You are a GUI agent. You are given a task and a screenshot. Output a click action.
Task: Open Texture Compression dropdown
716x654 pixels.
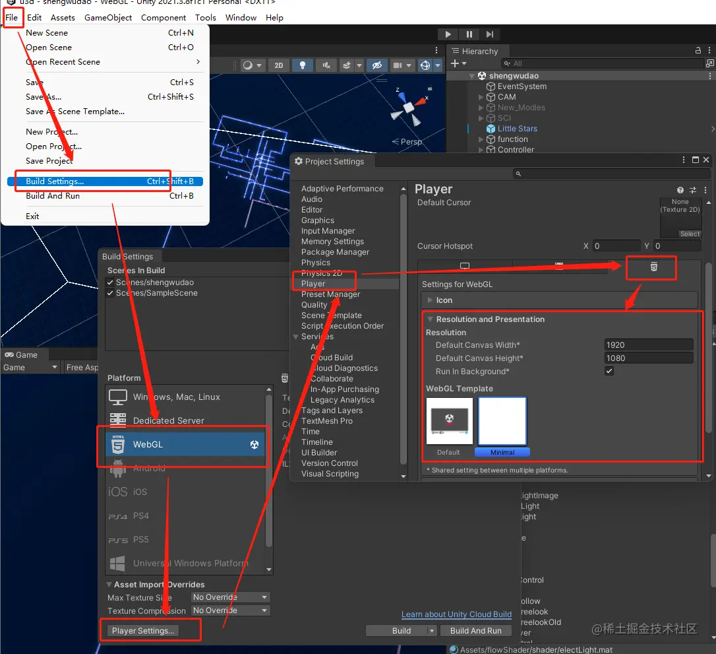click(x=230, y=610)
